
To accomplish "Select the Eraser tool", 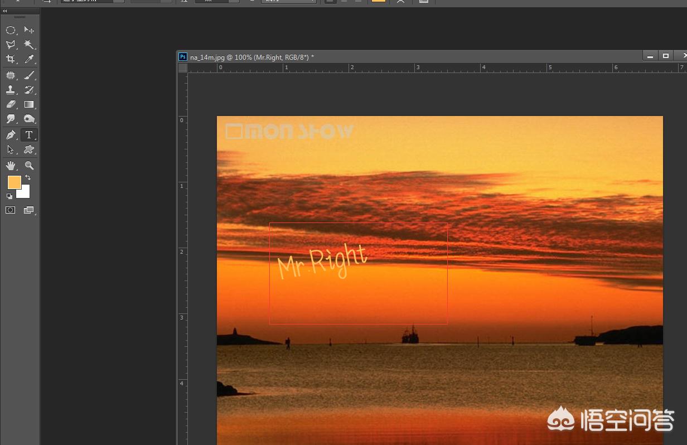I will point(11,104).
